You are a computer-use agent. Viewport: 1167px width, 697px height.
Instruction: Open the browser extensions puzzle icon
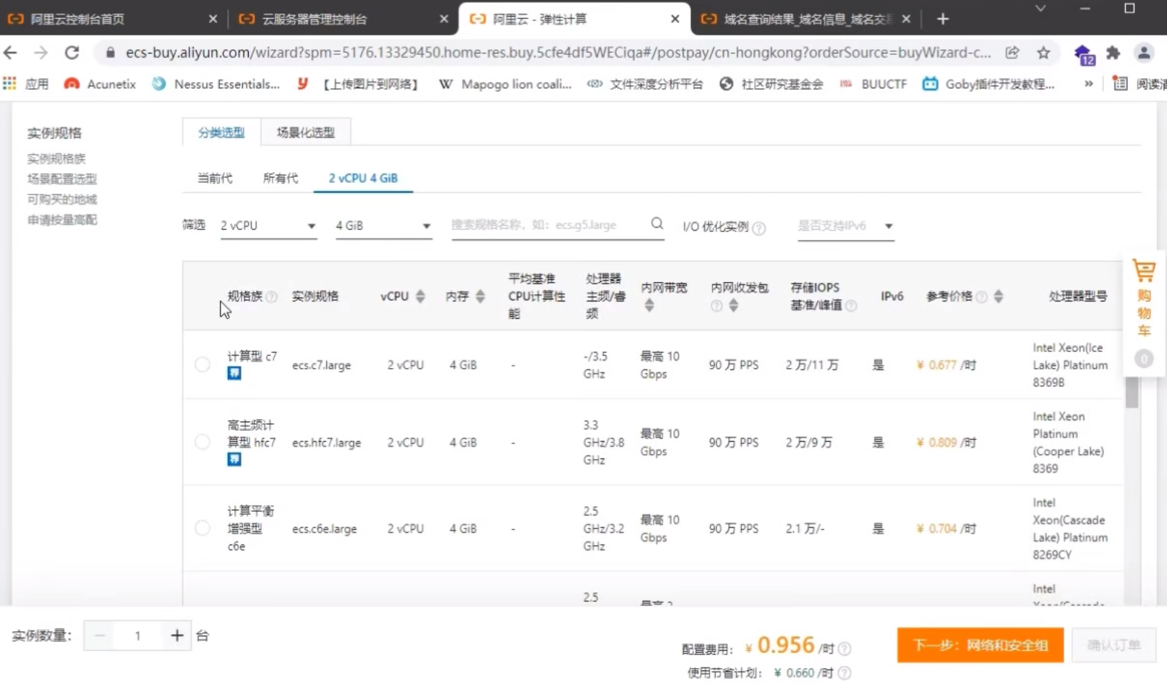(1113, 53)
